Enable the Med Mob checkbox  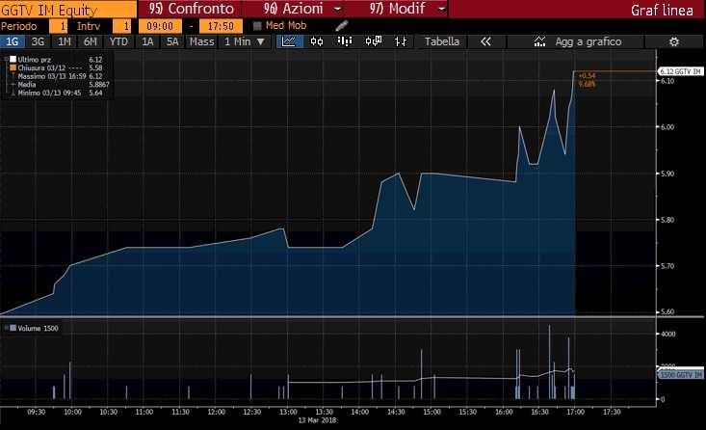point(257,25)
